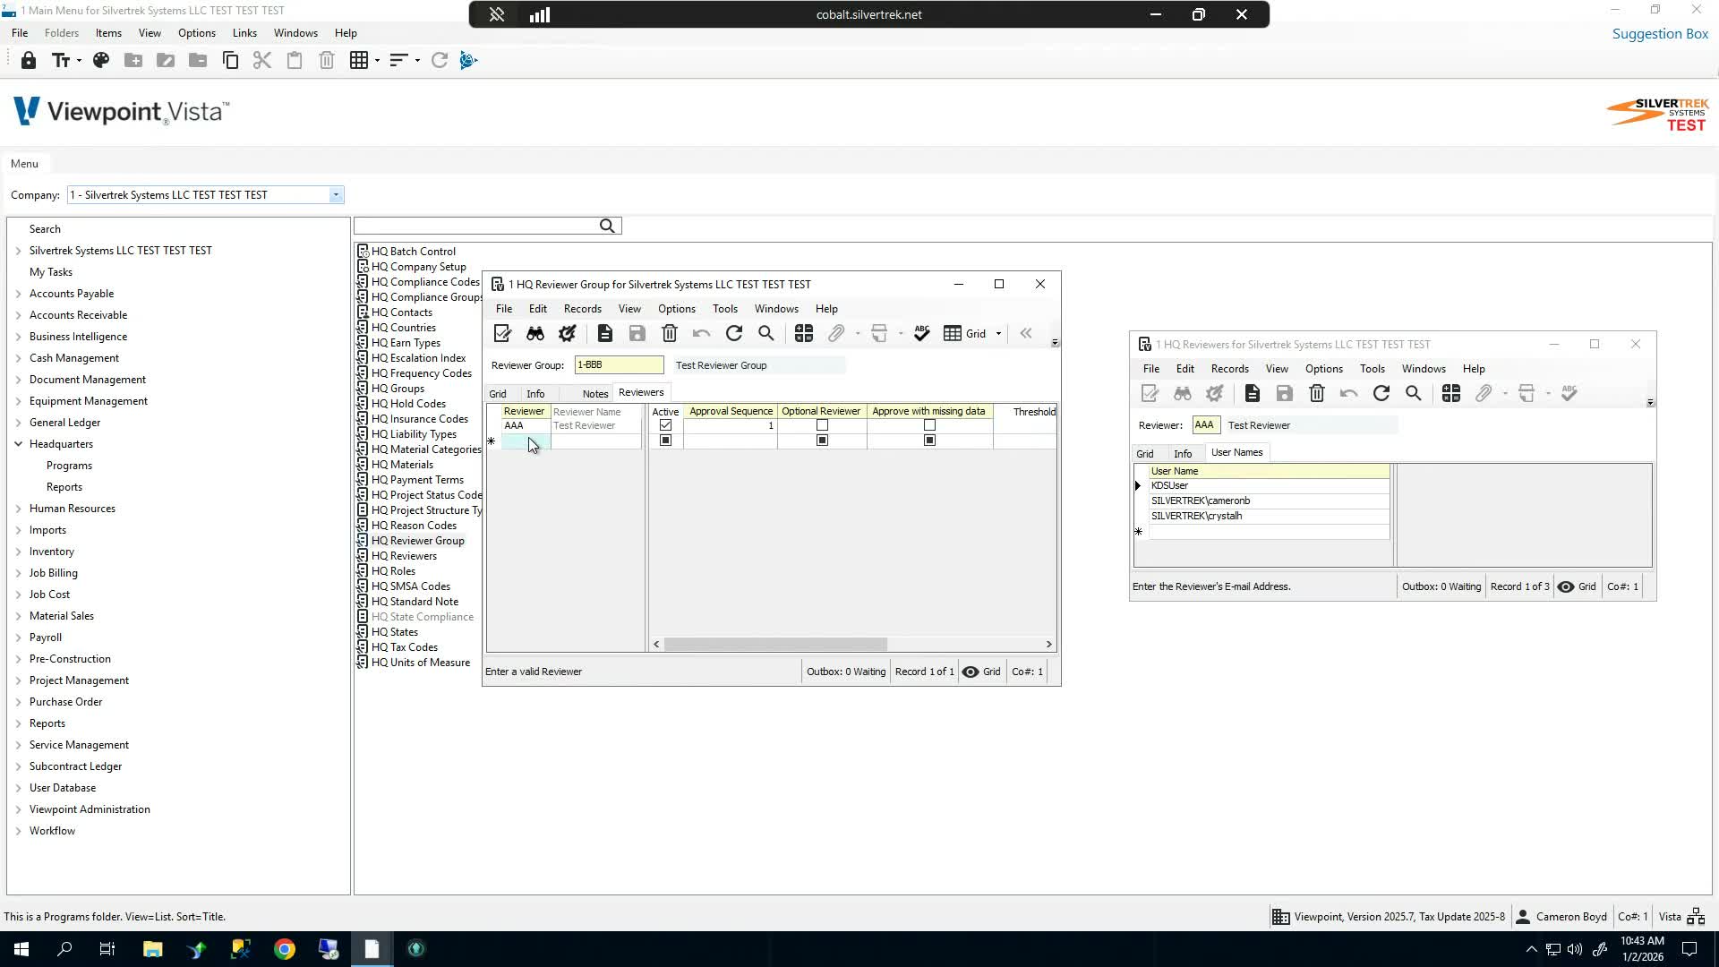Image resolution: width=1719 pixels, height=967 pixels.
Task: Click the binoculars lookup icon in Reviewer Group
Action: point(535,334)
